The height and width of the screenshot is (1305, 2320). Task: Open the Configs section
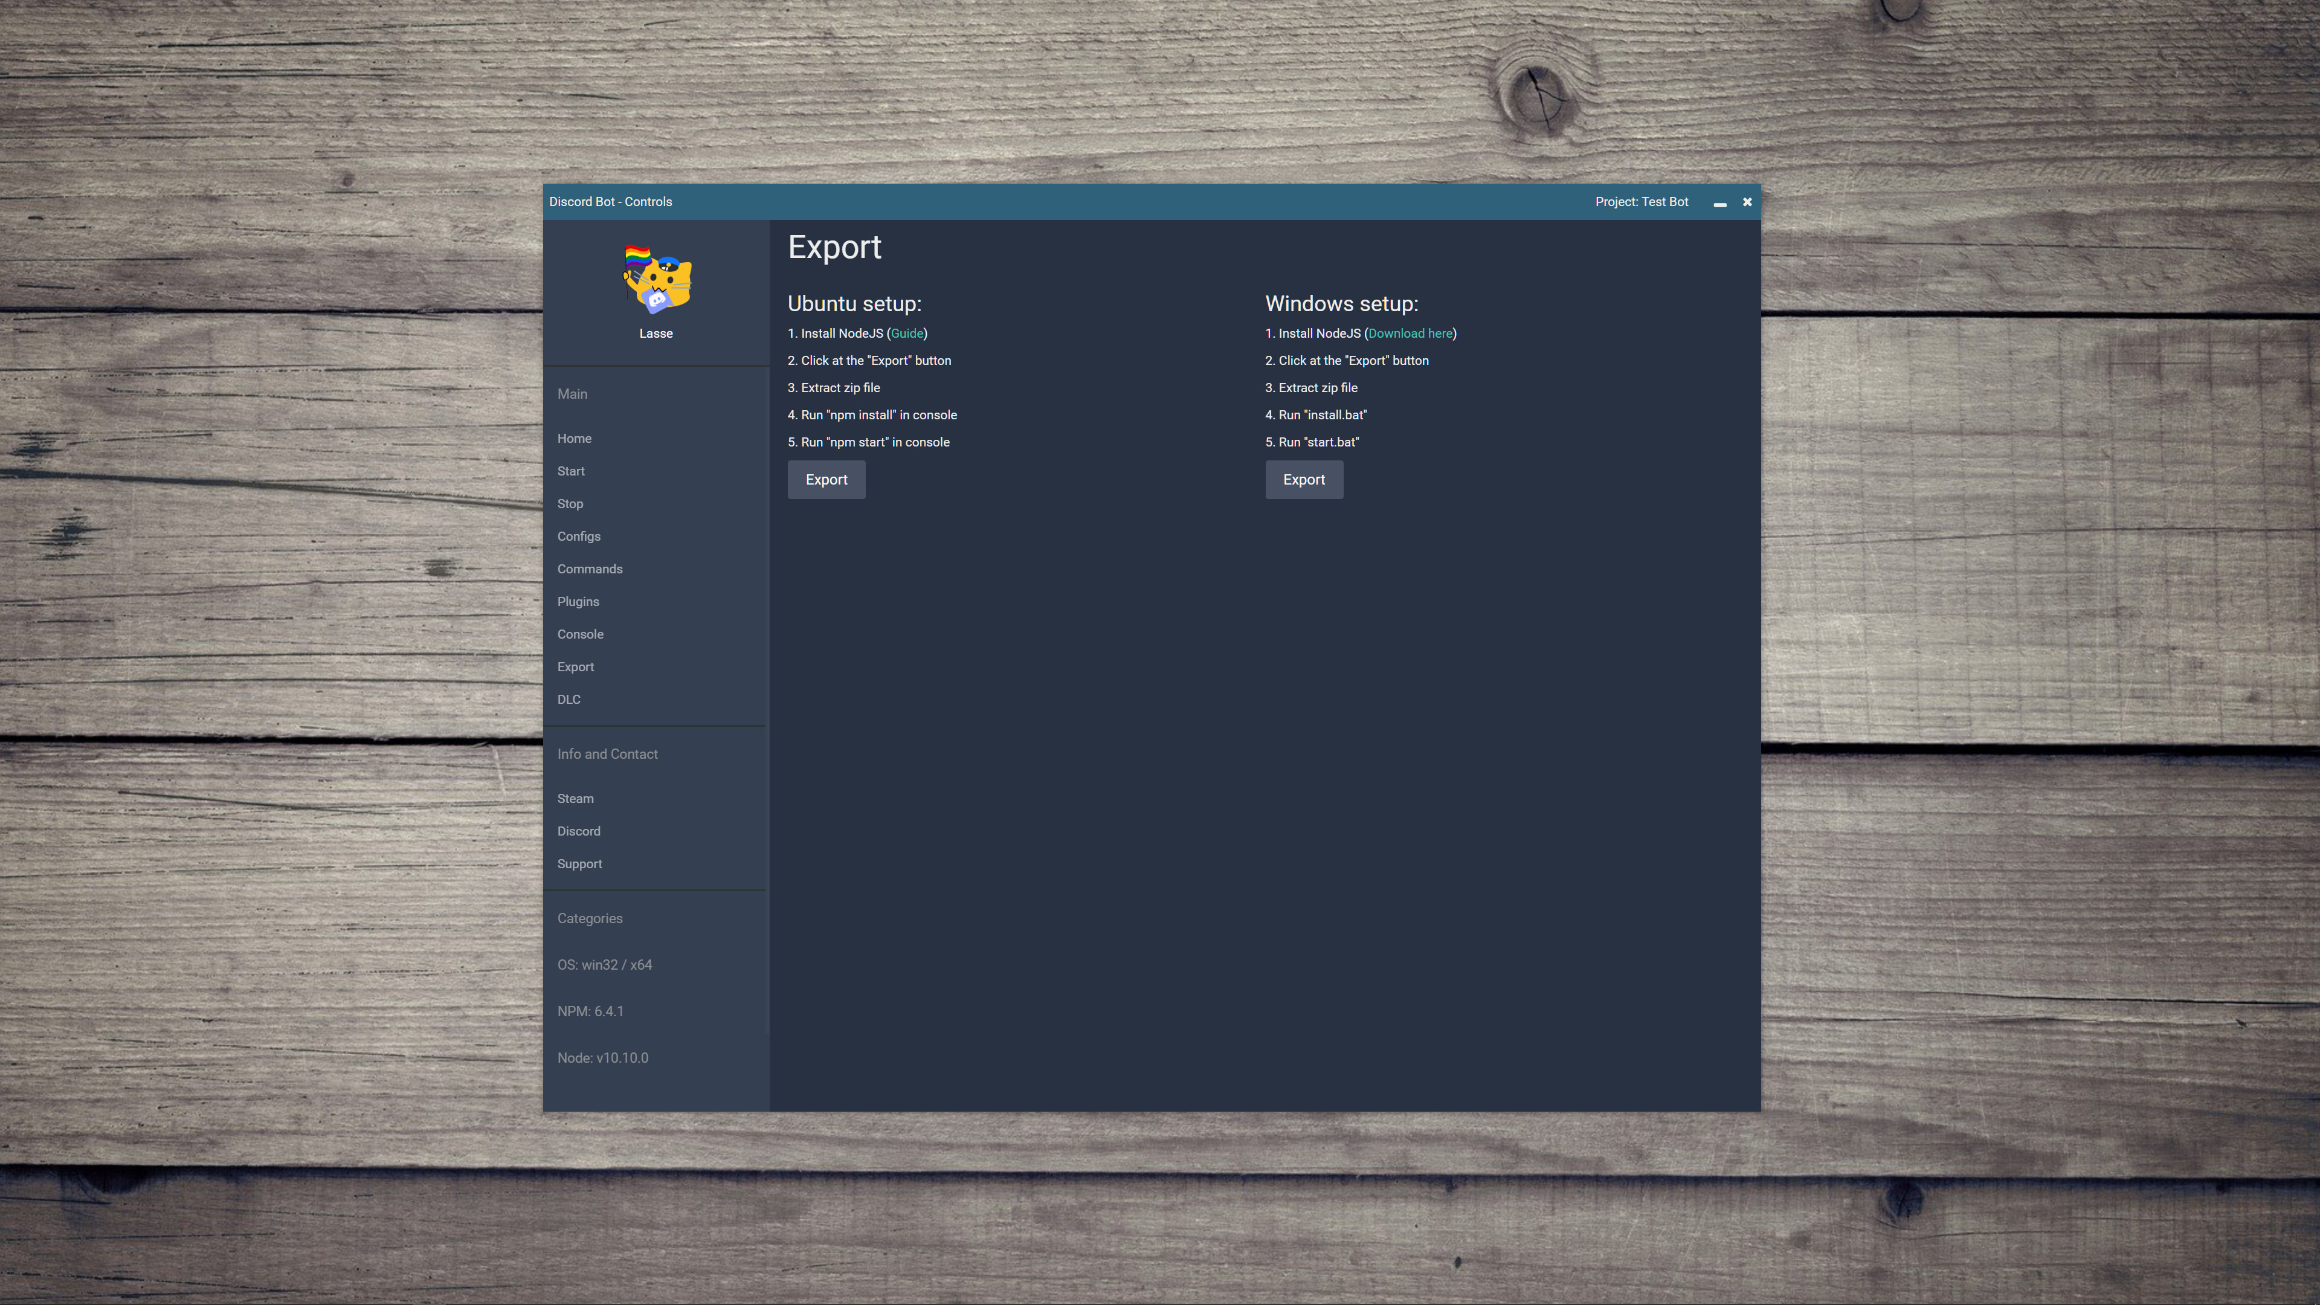tap(579, 536)
